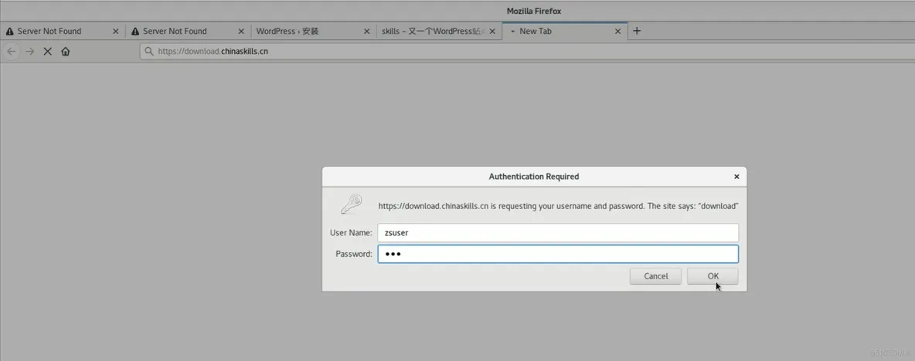Image resolution: width=915 pixels, height=361 pixels.
Task: Click the site request message text
Action: point(559,205)
